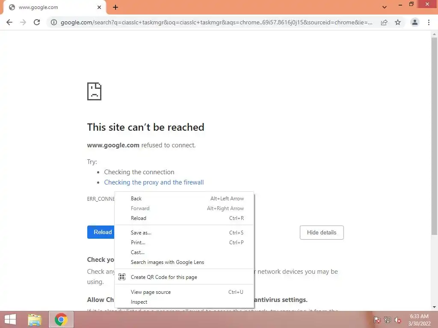Click the 'Checking the connection' bullet text
Viewport: 438px width, 328px height.
click(x=139, y=172)
